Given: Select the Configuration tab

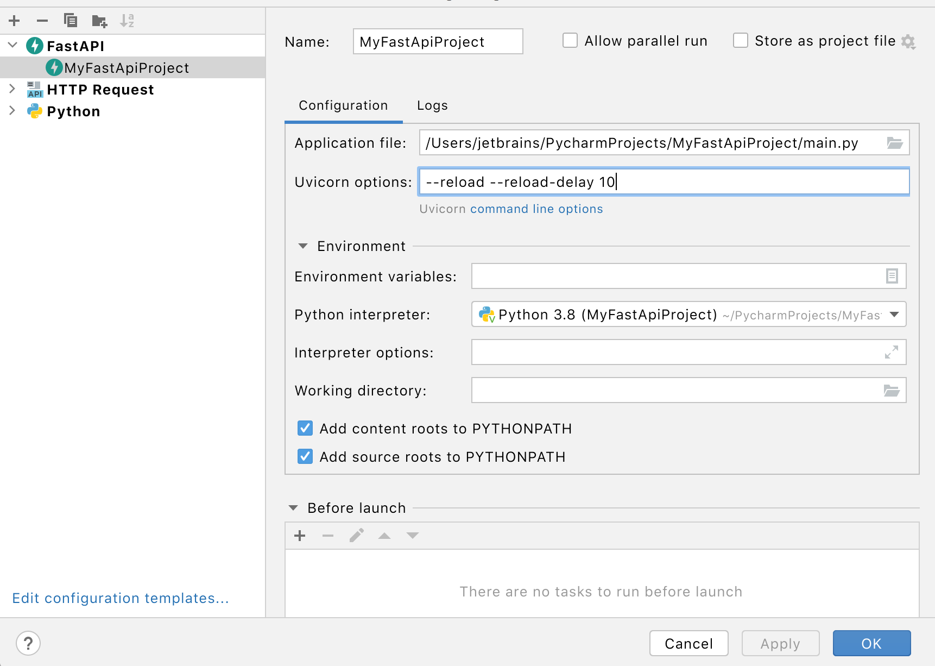Looking at the screenshot, I should (x=343, y=105).
